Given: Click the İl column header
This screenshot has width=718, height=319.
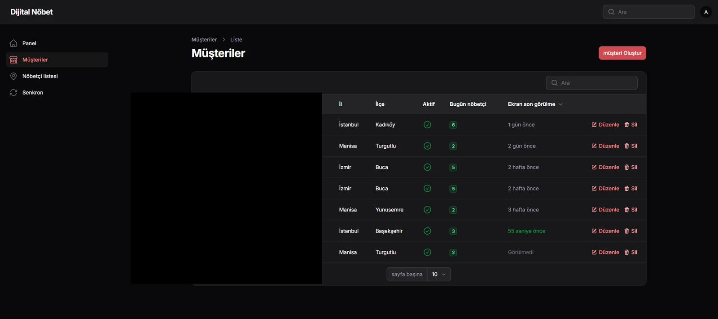Looking at the screenshot, I should (341, 104).
